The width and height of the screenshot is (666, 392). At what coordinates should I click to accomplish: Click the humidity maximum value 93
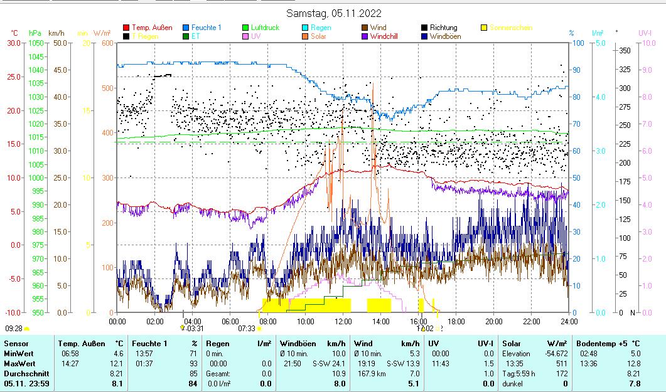coord(193,364)
